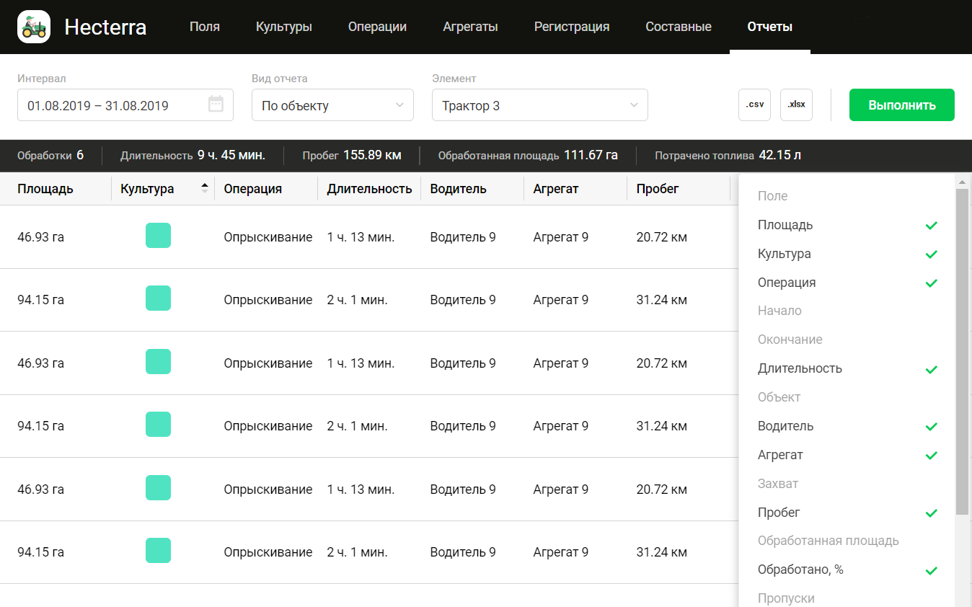Image resolution: width=972 pixels, height=607 pixels.
Task: Click the scrollbar up arrow in column list
Action: coord(962,182)
